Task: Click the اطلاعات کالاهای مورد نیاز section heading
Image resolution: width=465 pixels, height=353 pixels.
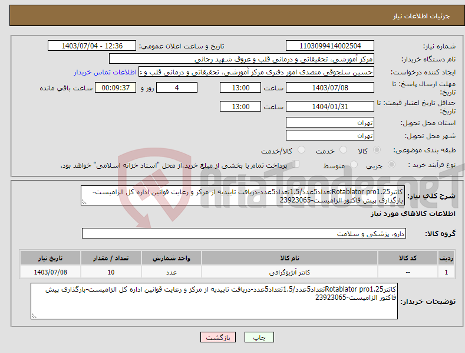Action: 413,214
